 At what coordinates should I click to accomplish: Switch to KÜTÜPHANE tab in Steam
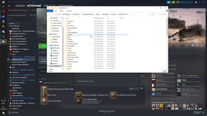pyautogui.click(x=34, y=6)
